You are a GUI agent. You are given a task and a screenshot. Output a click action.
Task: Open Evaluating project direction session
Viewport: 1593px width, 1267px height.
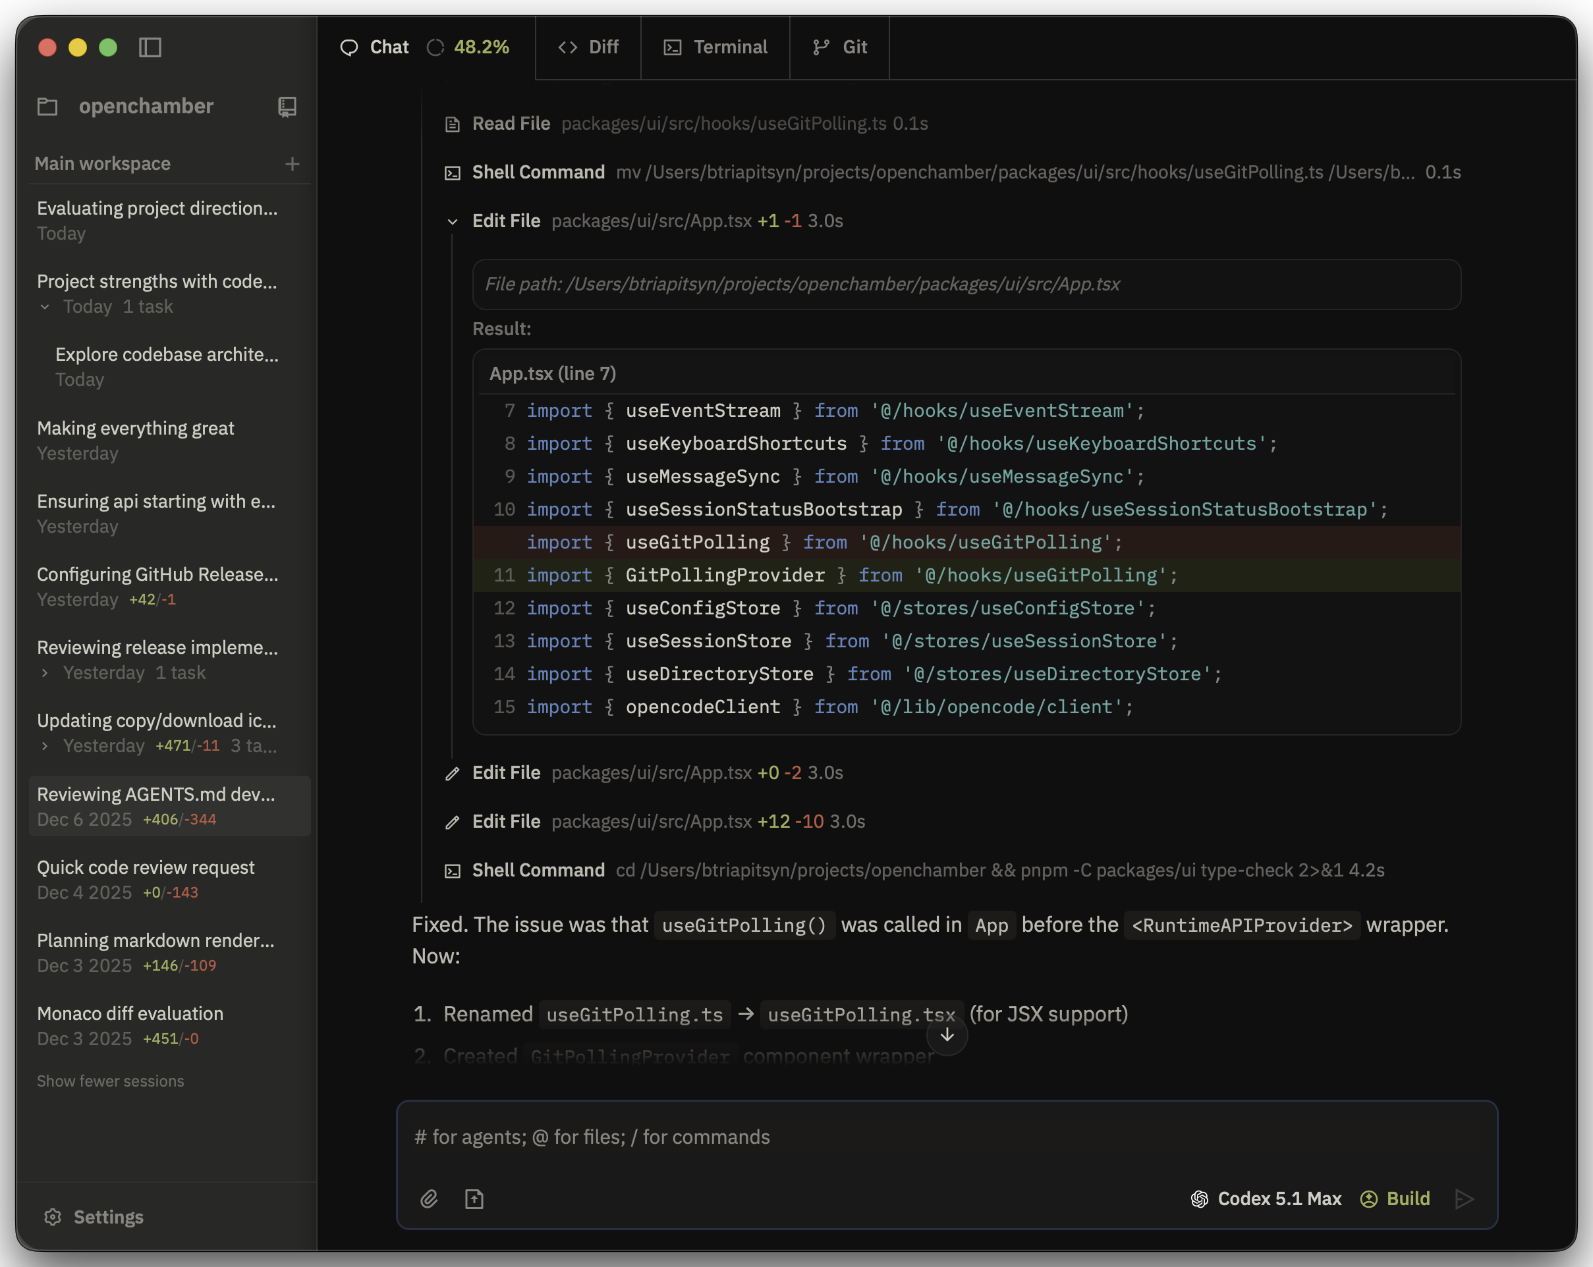[169, 220]
